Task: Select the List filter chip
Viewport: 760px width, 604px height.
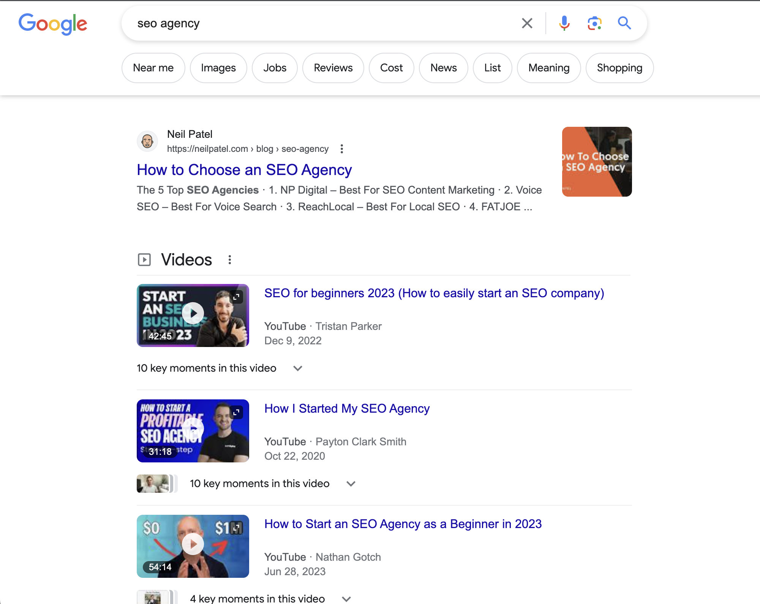Action: tap(493, 68)
